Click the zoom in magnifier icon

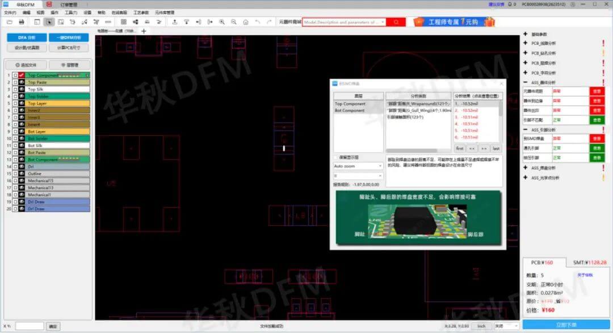[x=222, y=22]
